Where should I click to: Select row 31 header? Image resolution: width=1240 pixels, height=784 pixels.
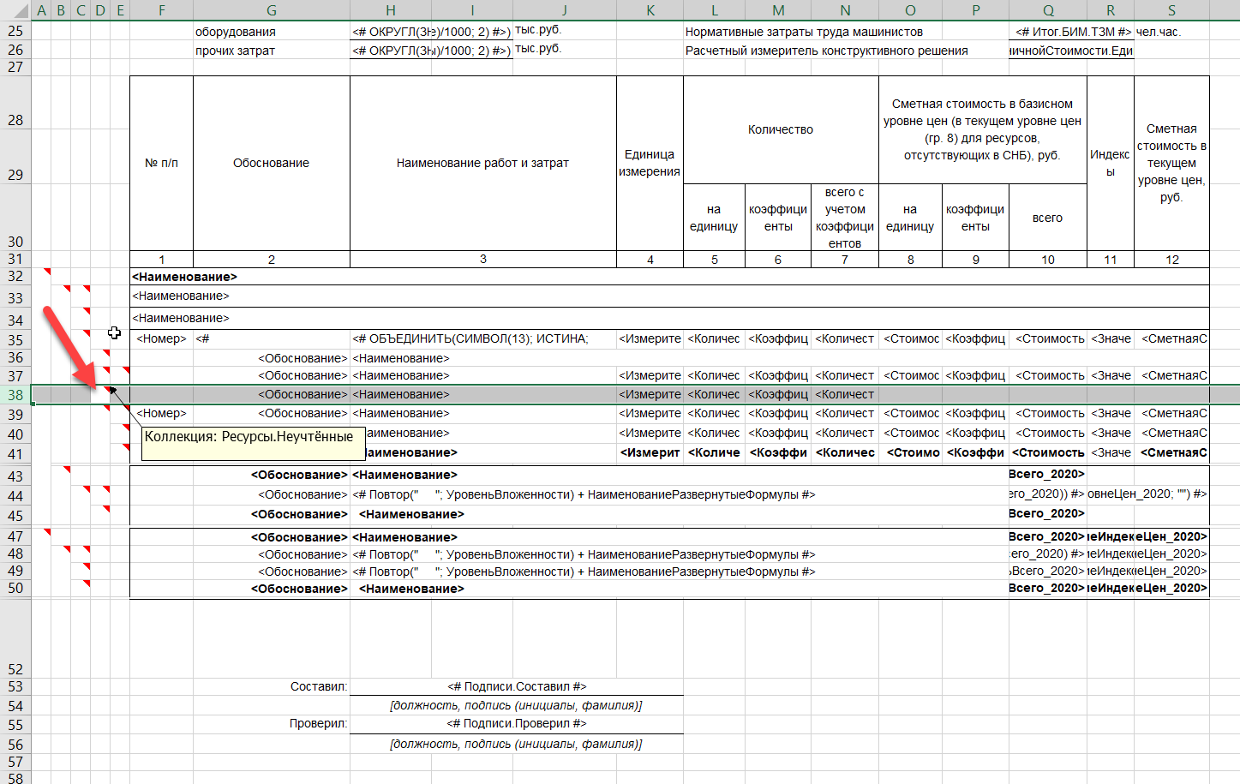15,259
